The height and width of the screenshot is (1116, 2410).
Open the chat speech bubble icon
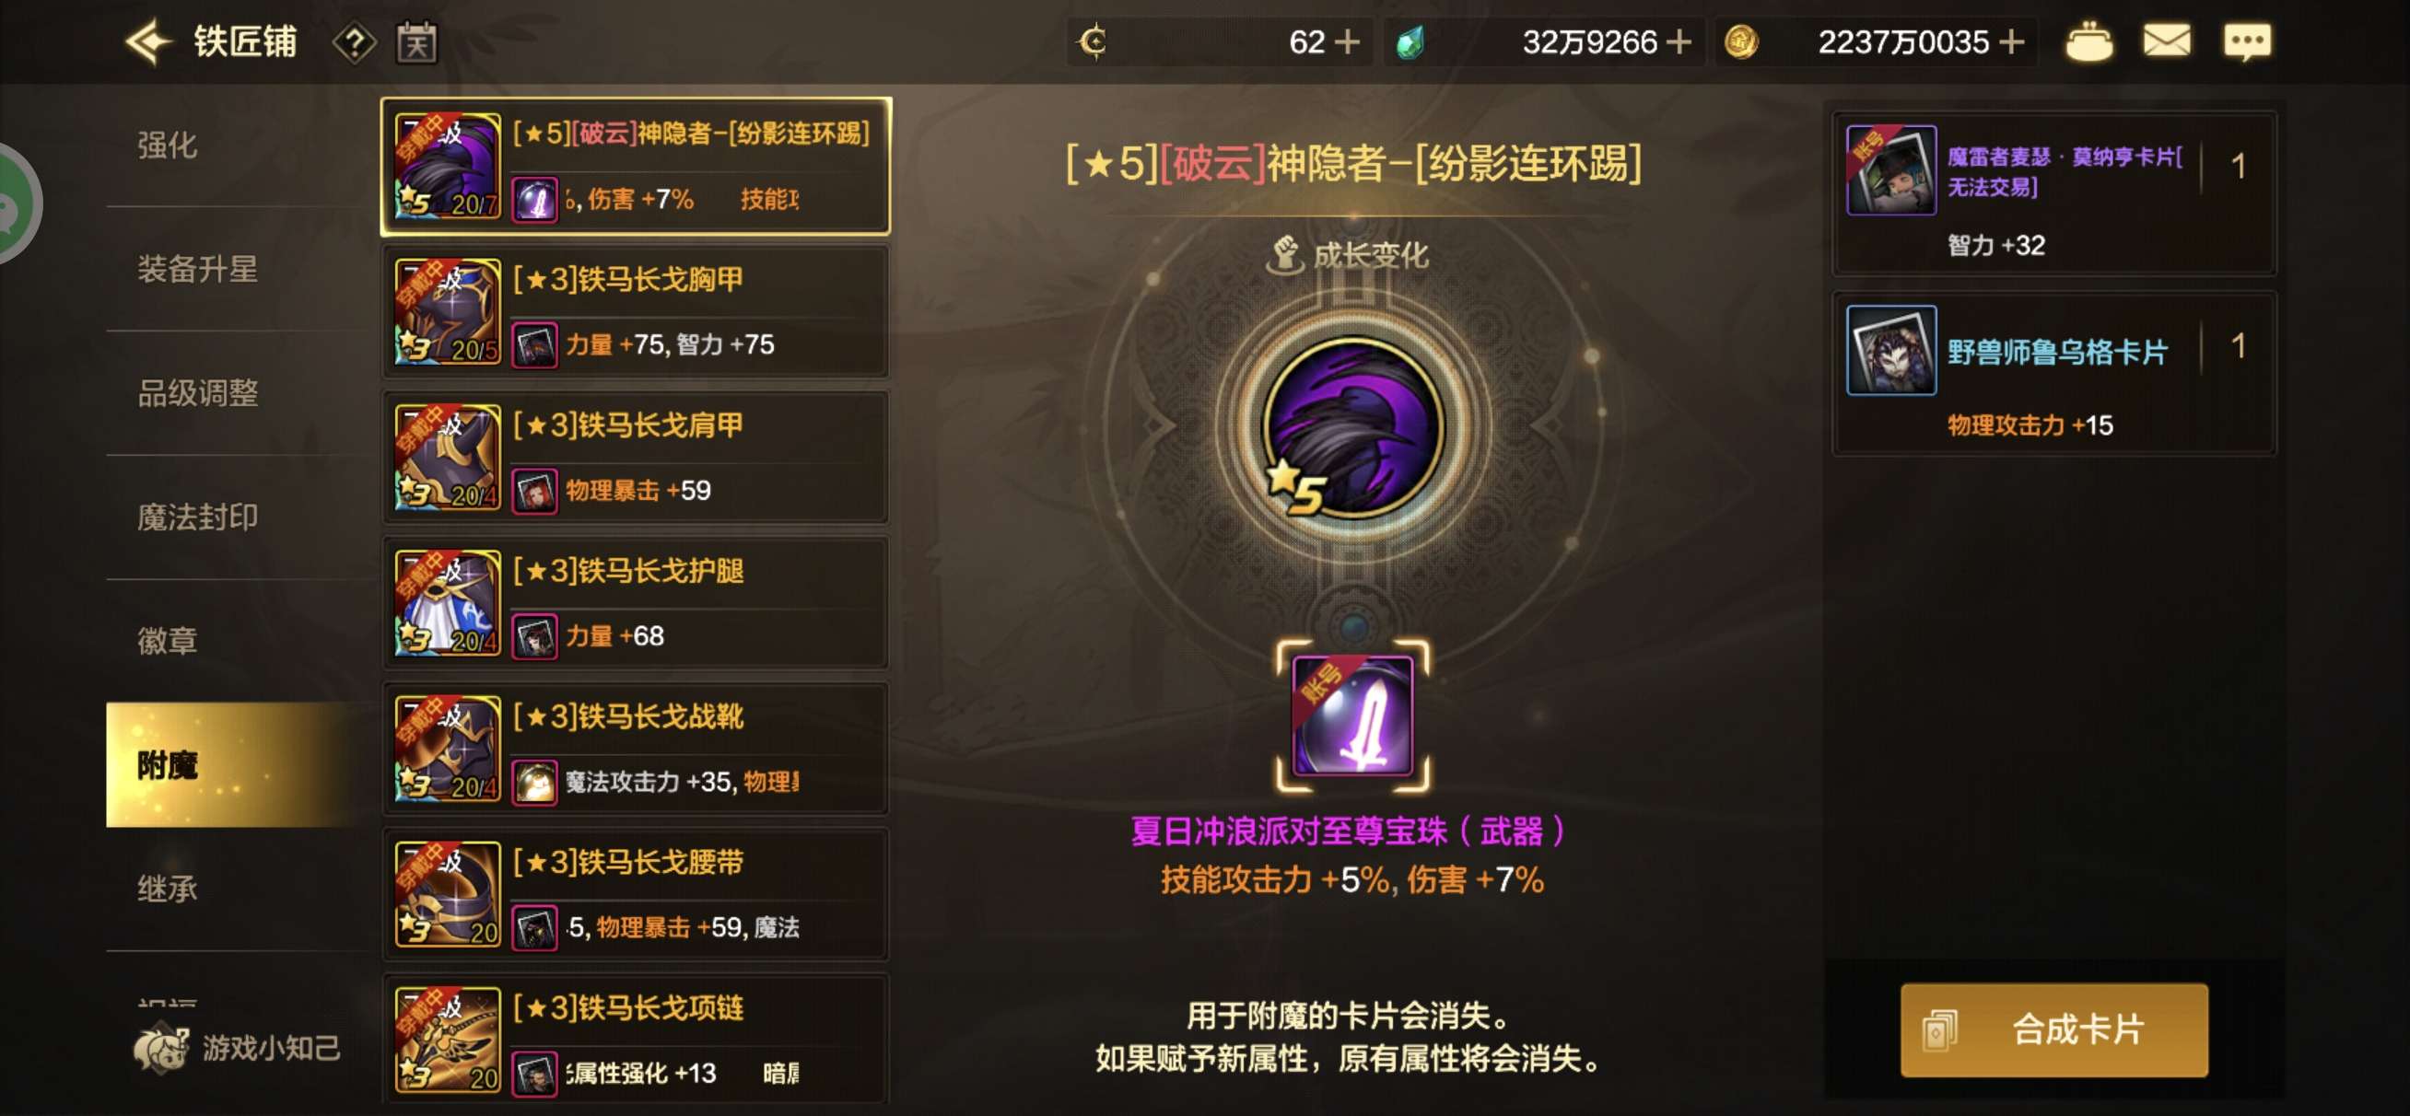tap(2246, 42)
